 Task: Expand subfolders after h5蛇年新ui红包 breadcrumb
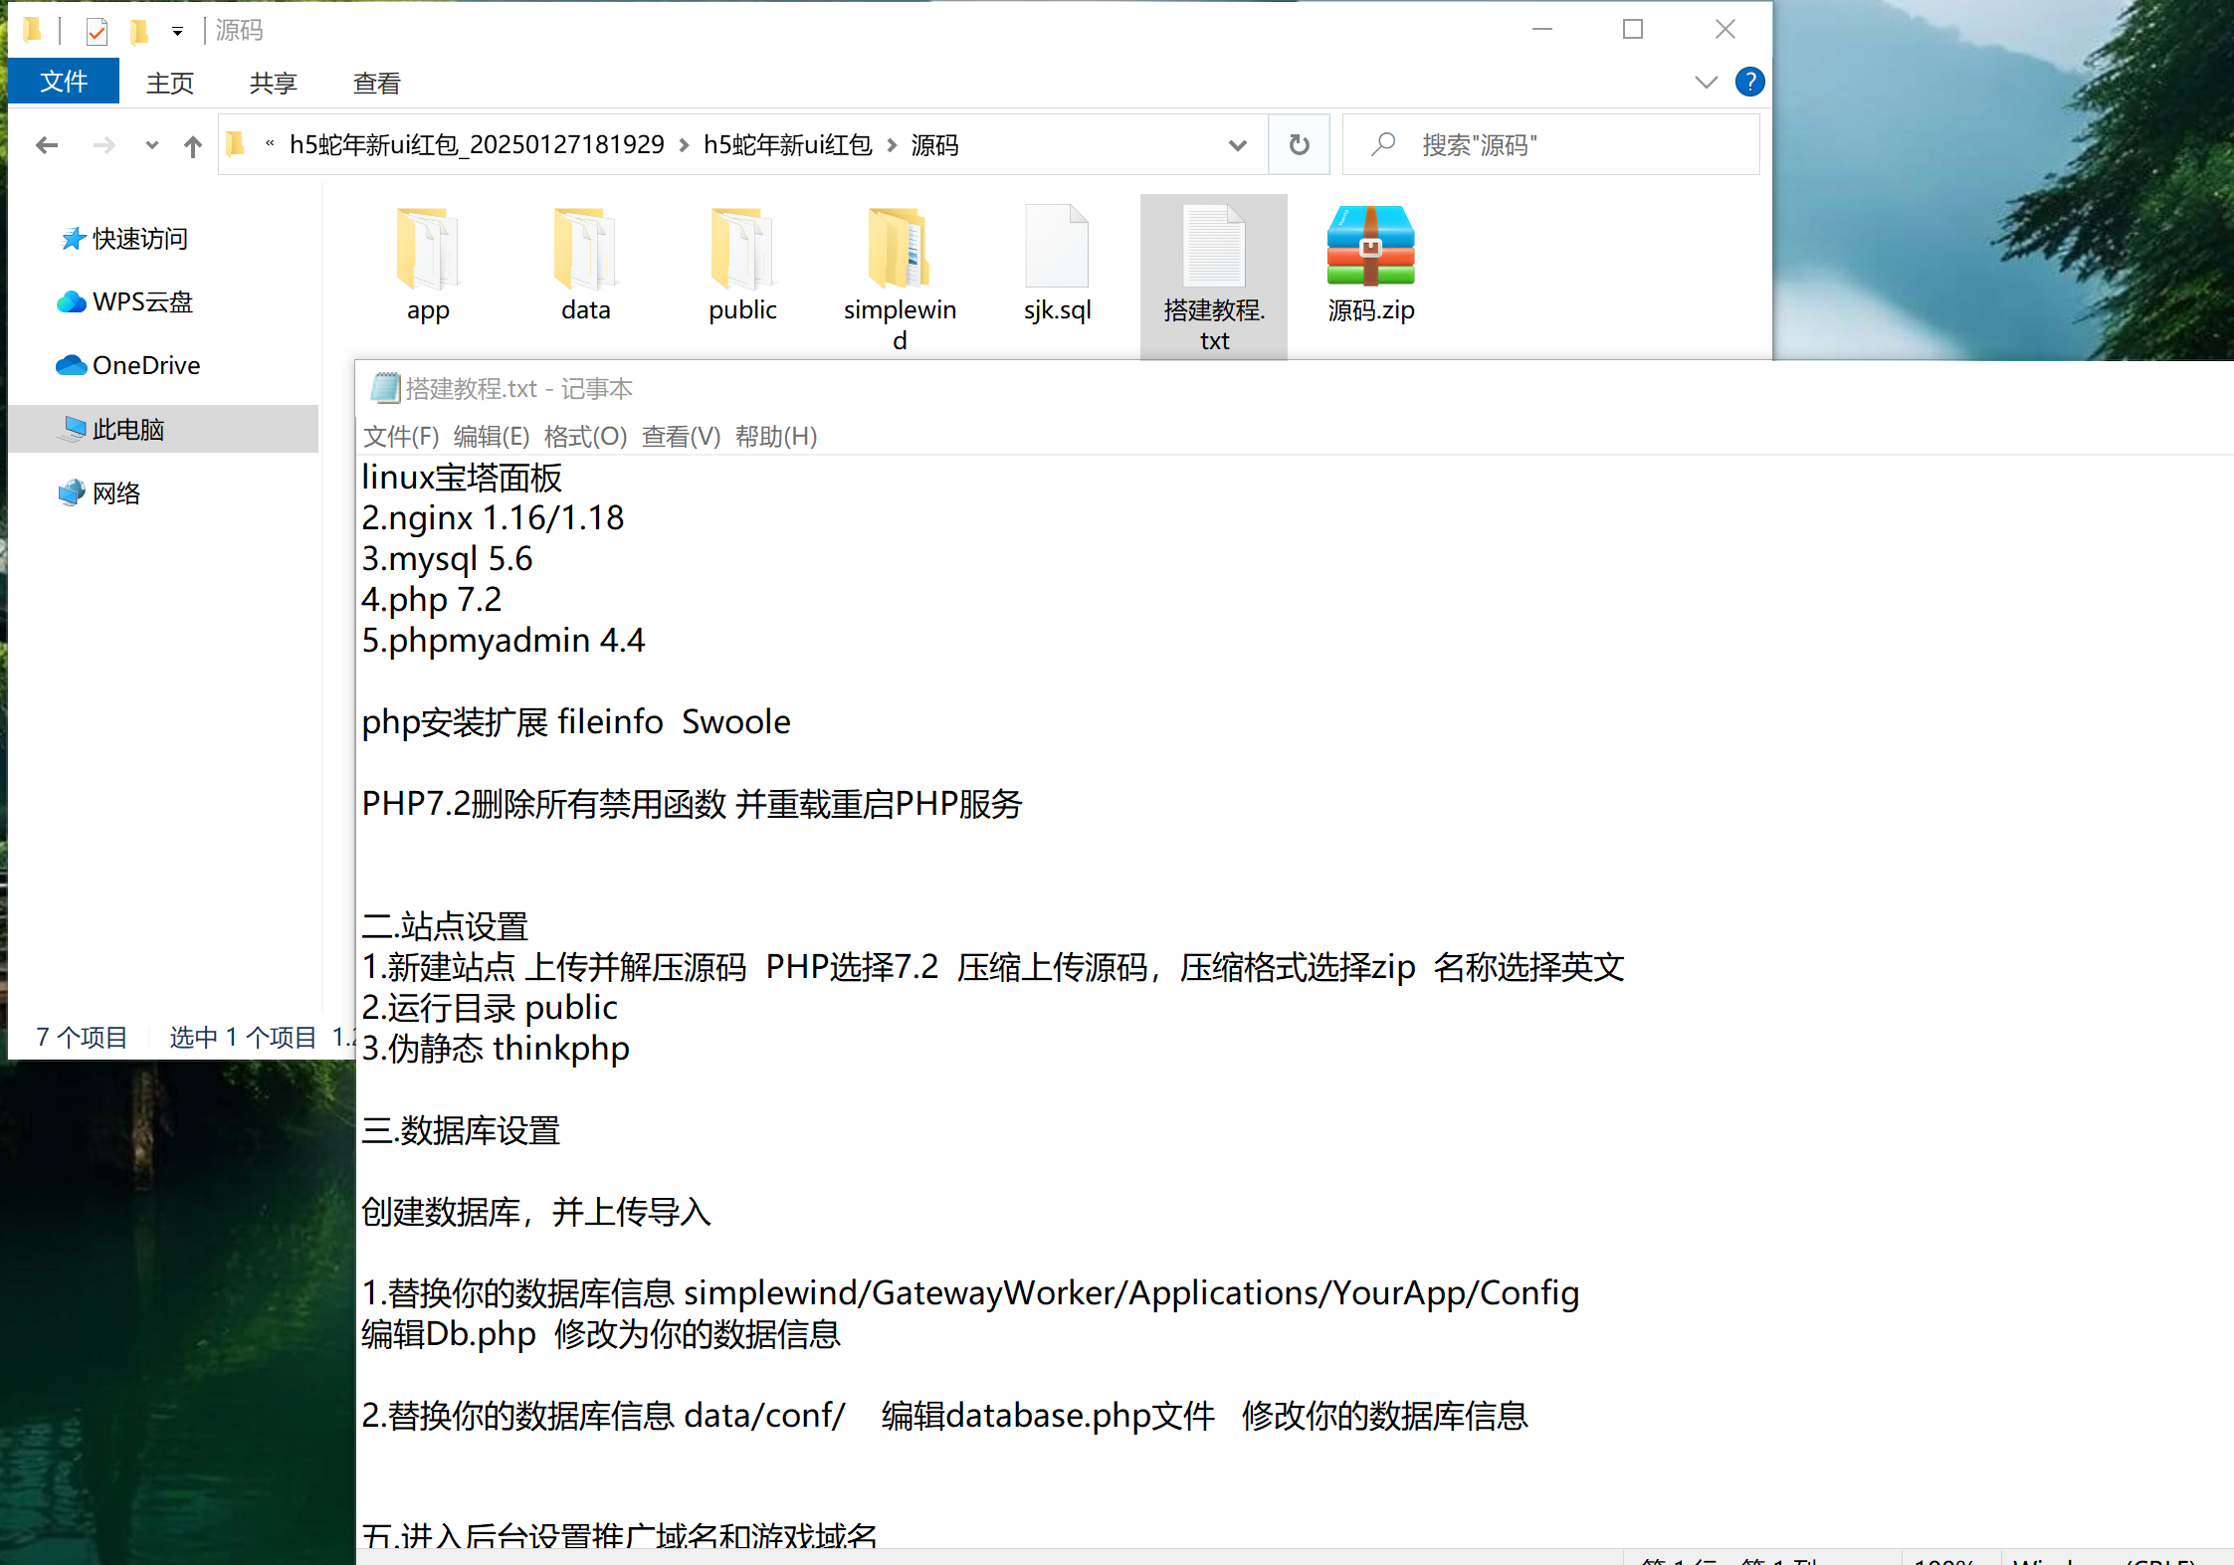tap(892, 145)
